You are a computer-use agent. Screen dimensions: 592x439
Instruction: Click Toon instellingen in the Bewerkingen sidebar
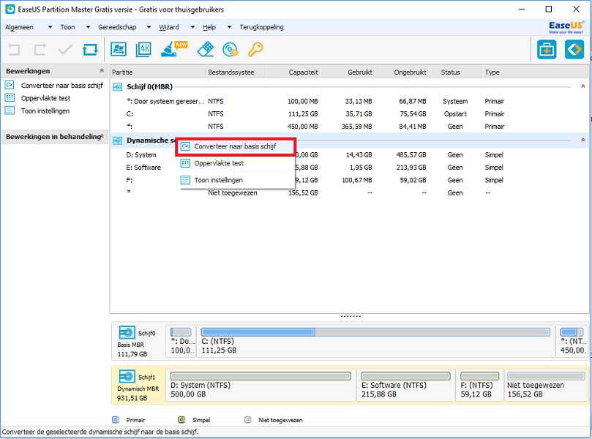click(45, 111)
